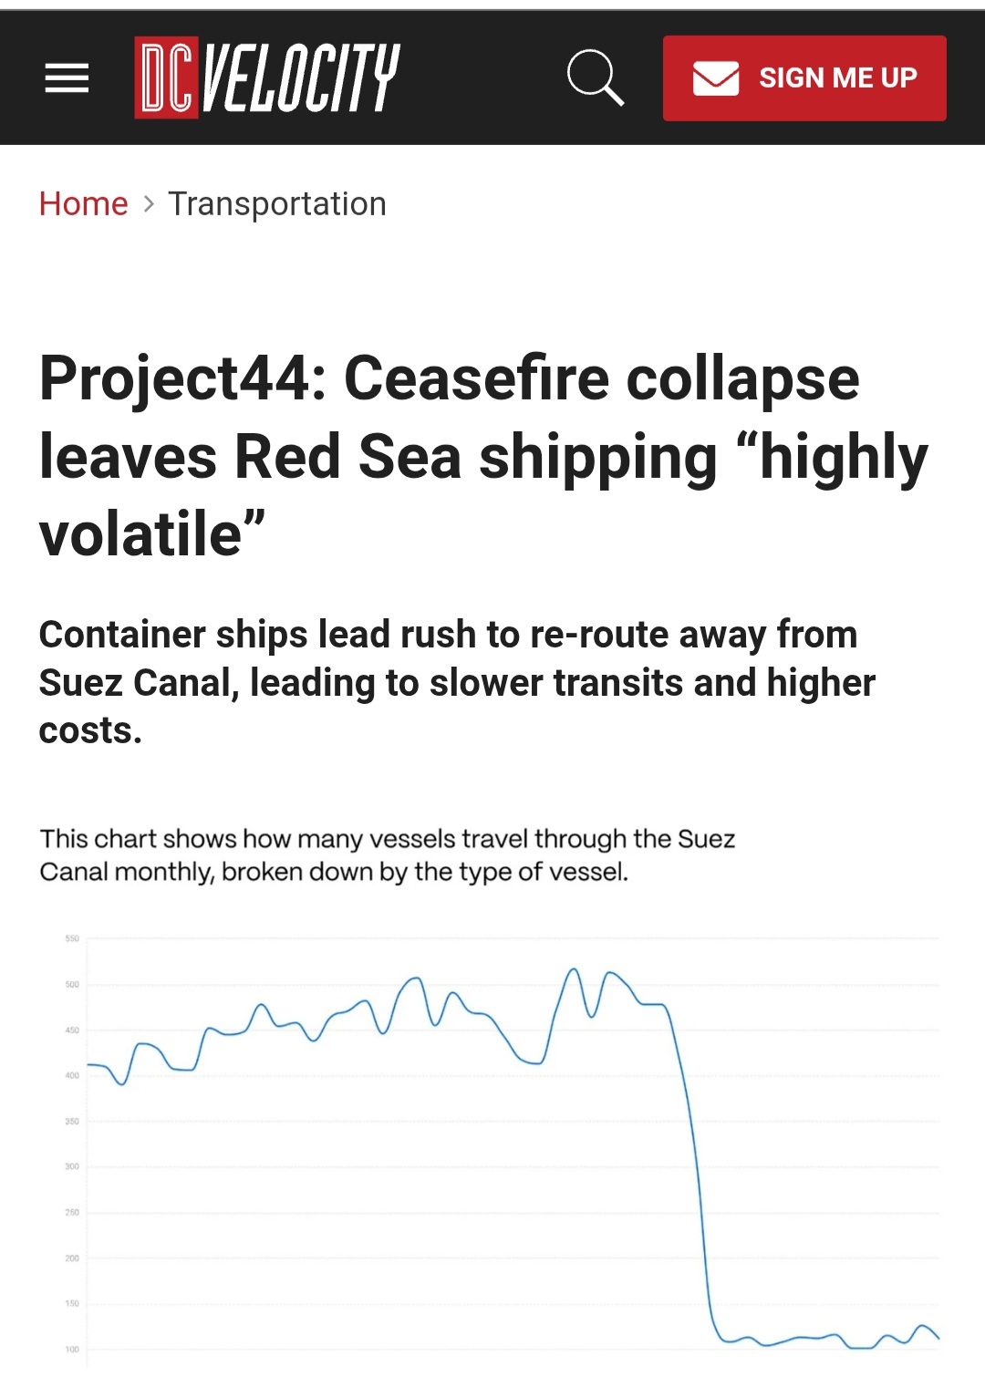985x1387 pixels.
Task: Click the 550 y-axis label
Action: tap(72, 938)
